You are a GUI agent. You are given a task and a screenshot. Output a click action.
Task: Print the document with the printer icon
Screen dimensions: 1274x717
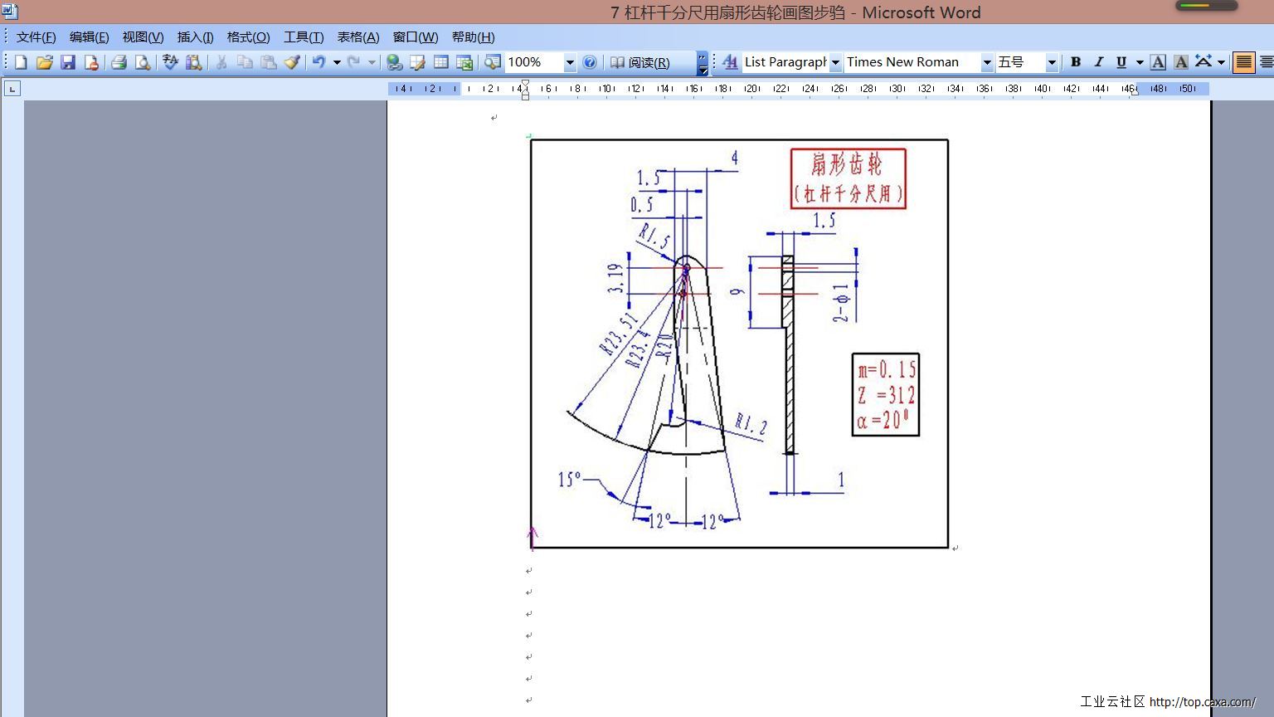point(119,62)
